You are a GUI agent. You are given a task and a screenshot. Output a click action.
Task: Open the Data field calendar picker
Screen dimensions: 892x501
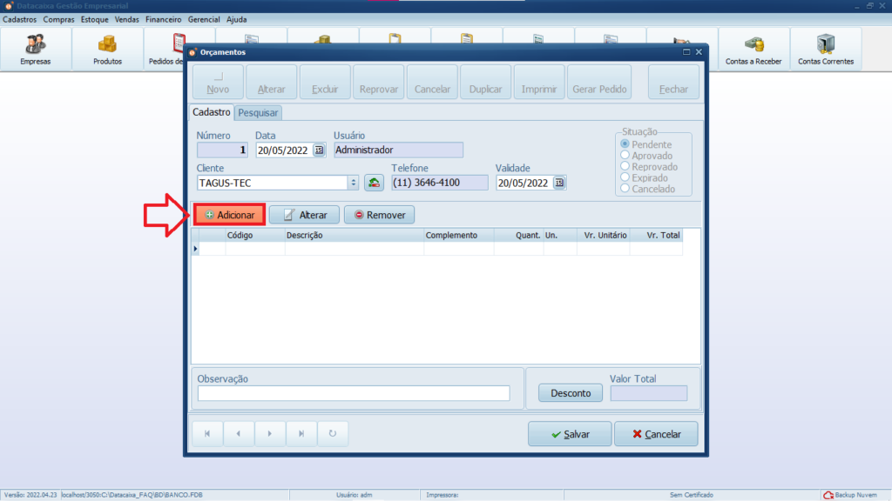pos(319,150)
